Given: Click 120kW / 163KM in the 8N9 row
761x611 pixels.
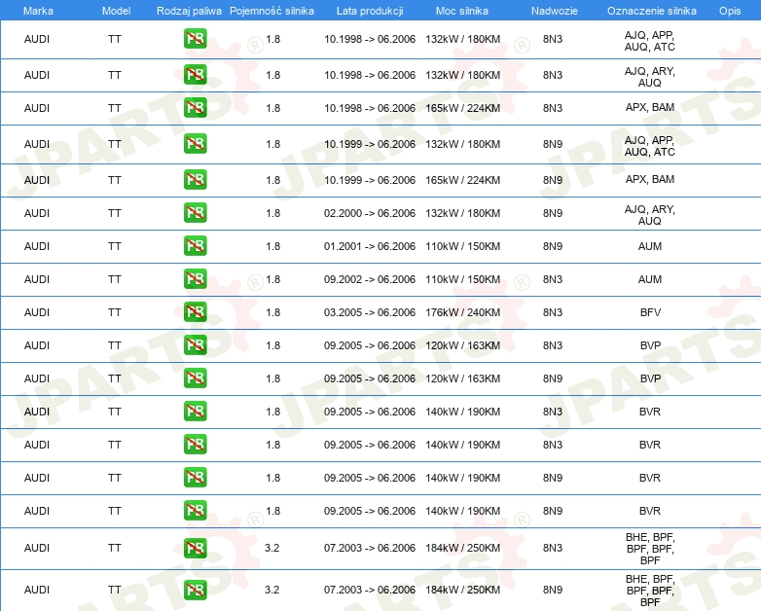Looking at the screenshot, I should click(463, 378).
